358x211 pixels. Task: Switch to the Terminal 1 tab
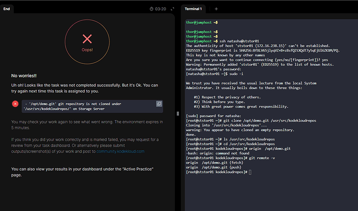tap(193, 9)
